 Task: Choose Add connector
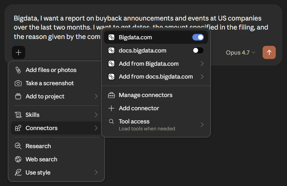point(156,108)
